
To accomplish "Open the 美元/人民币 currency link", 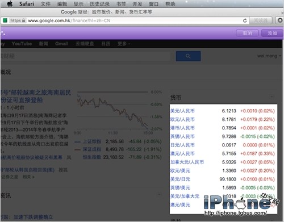I will (x=182, y=111).
